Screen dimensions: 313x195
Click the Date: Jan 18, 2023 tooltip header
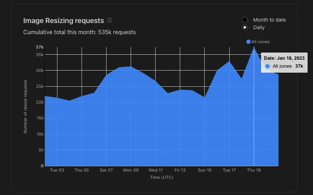[x=284, y=58]
